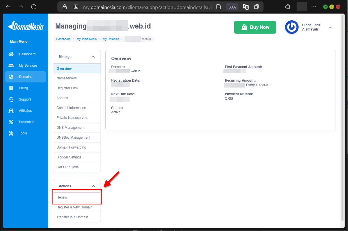348x231 pixels.
Task: Click Get EPP Code
Action: pyautogui.click(x=77, y=167)
